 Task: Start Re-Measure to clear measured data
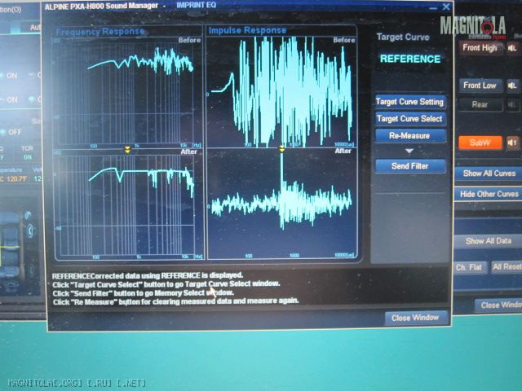tap(410, 136)
